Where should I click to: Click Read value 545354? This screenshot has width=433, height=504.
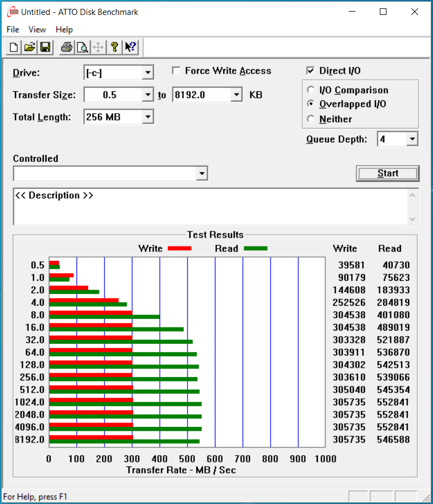click(394, 389)
